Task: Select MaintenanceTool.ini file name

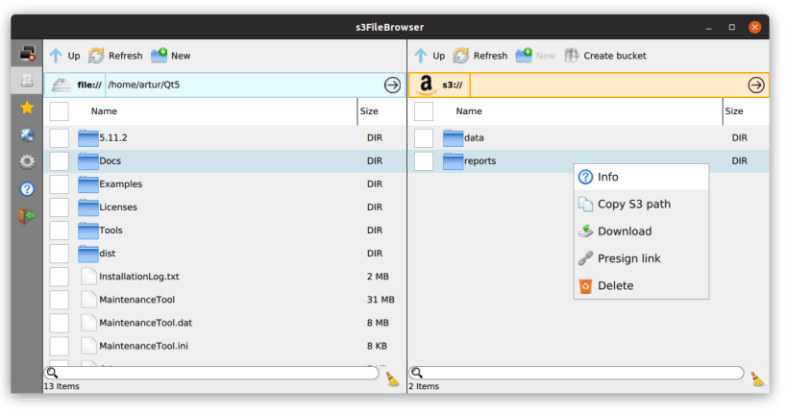Action: (x=143, y=346)
